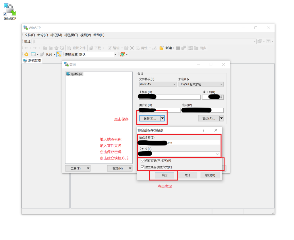The image size is (294, 240).
Task: Click the 队列 (Queue) toolbar icon
Action: coord(42,54)
